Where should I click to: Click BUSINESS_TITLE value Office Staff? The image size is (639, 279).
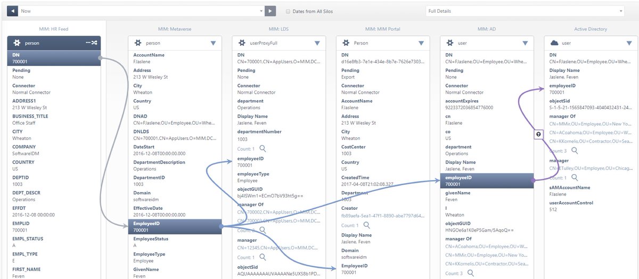tap(25, 123)
